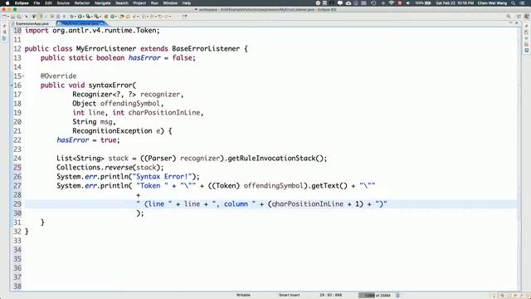Click the override marker at line 16

click(x=12, y=85)
